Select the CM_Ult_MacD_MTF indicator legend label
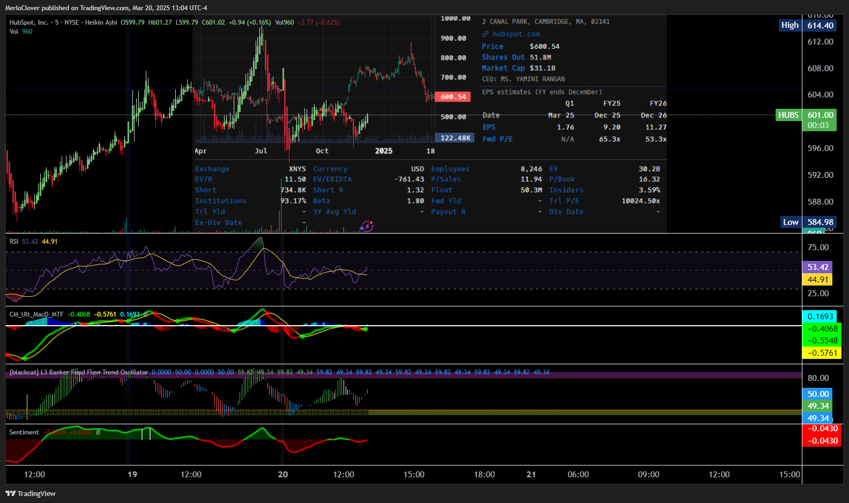Viewport: 849px width, 503px height. [36, 314]
